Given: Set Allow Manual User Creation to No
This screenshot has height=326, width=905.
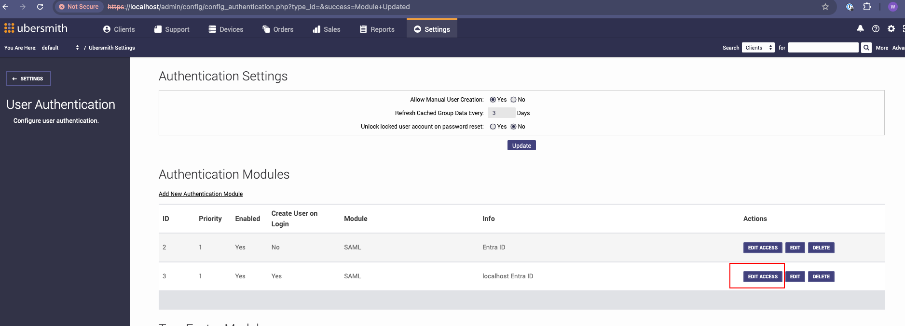Looking at the screenshot, I should [x=513, y=100].
